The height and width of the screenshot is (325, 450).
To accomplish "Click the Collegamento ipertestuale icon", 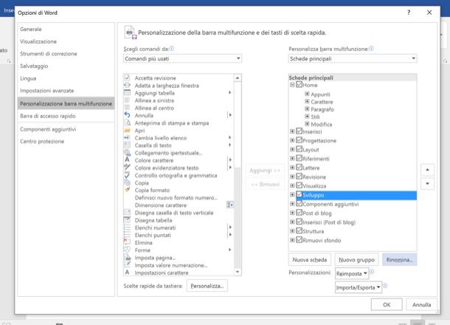I will coord(127,153).
